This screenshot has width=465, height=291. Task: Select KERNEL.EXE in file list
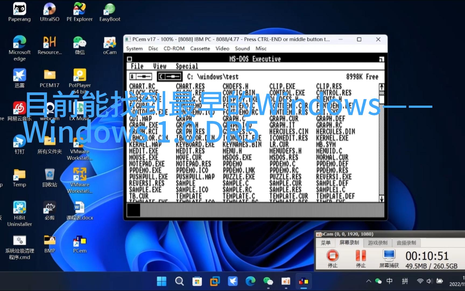tap(332, 138)
